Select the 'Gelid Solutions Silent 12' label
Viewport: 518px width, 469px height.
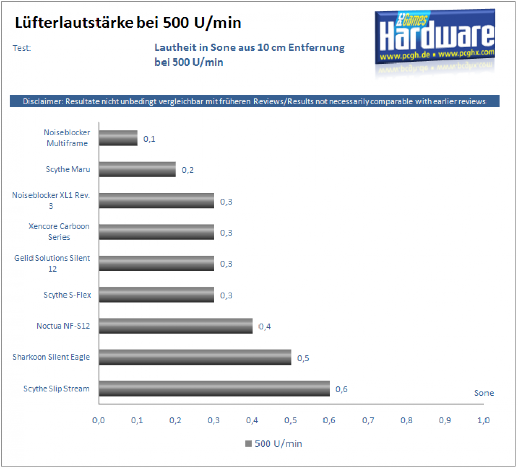pos(52,264)
